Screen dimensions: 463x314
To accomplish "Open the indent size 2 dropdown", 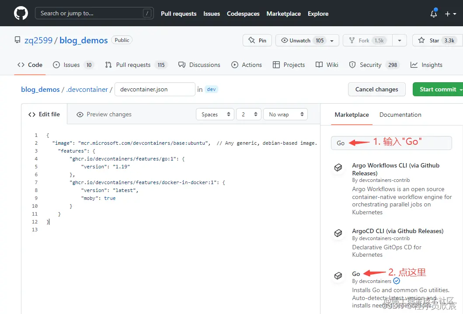I will tap(249, 114).
